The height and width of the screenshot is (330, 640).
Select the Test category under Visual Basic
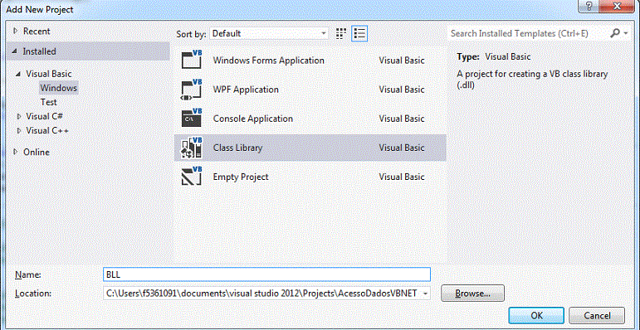point(49,102)
